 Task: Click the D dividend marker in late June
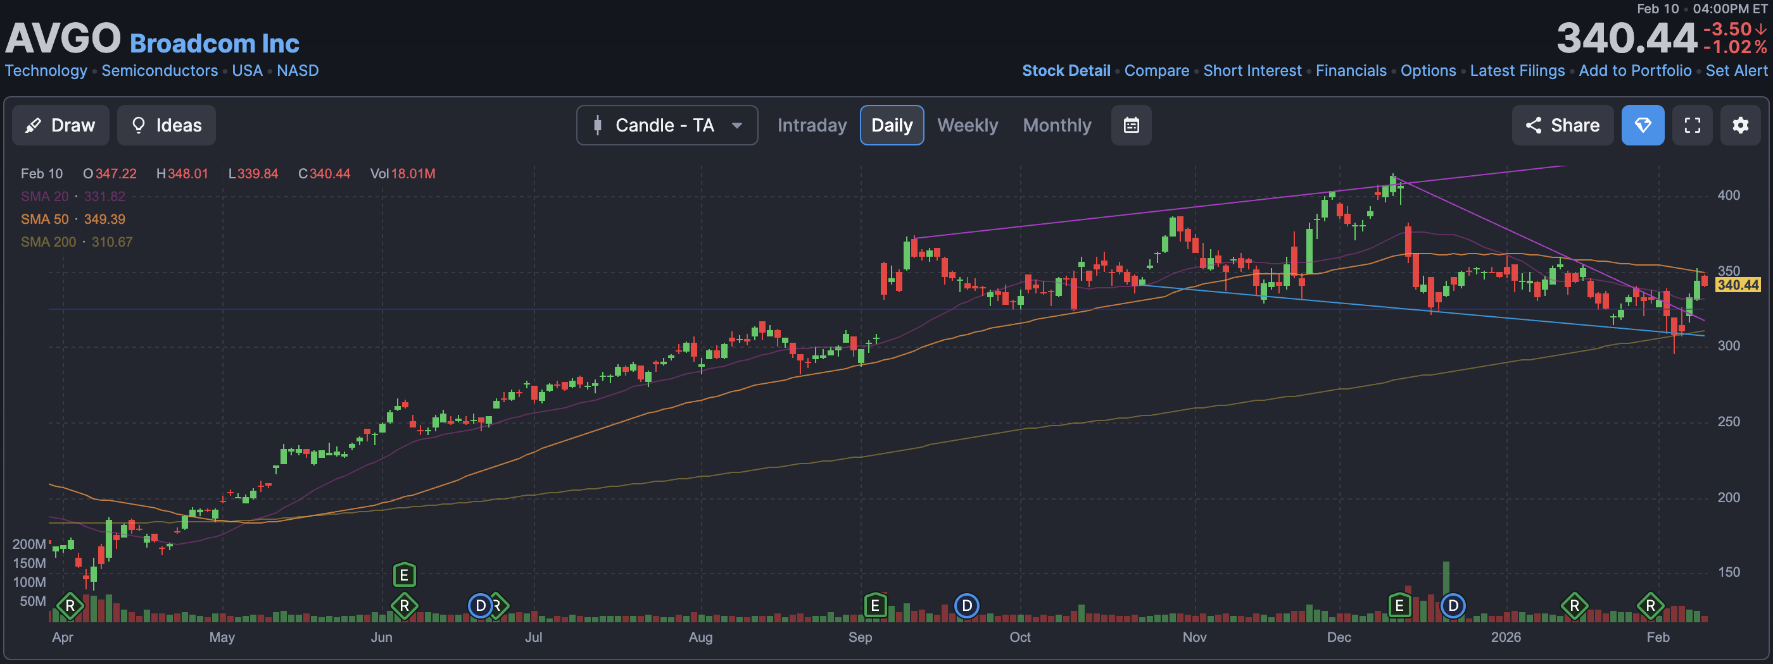480,606
